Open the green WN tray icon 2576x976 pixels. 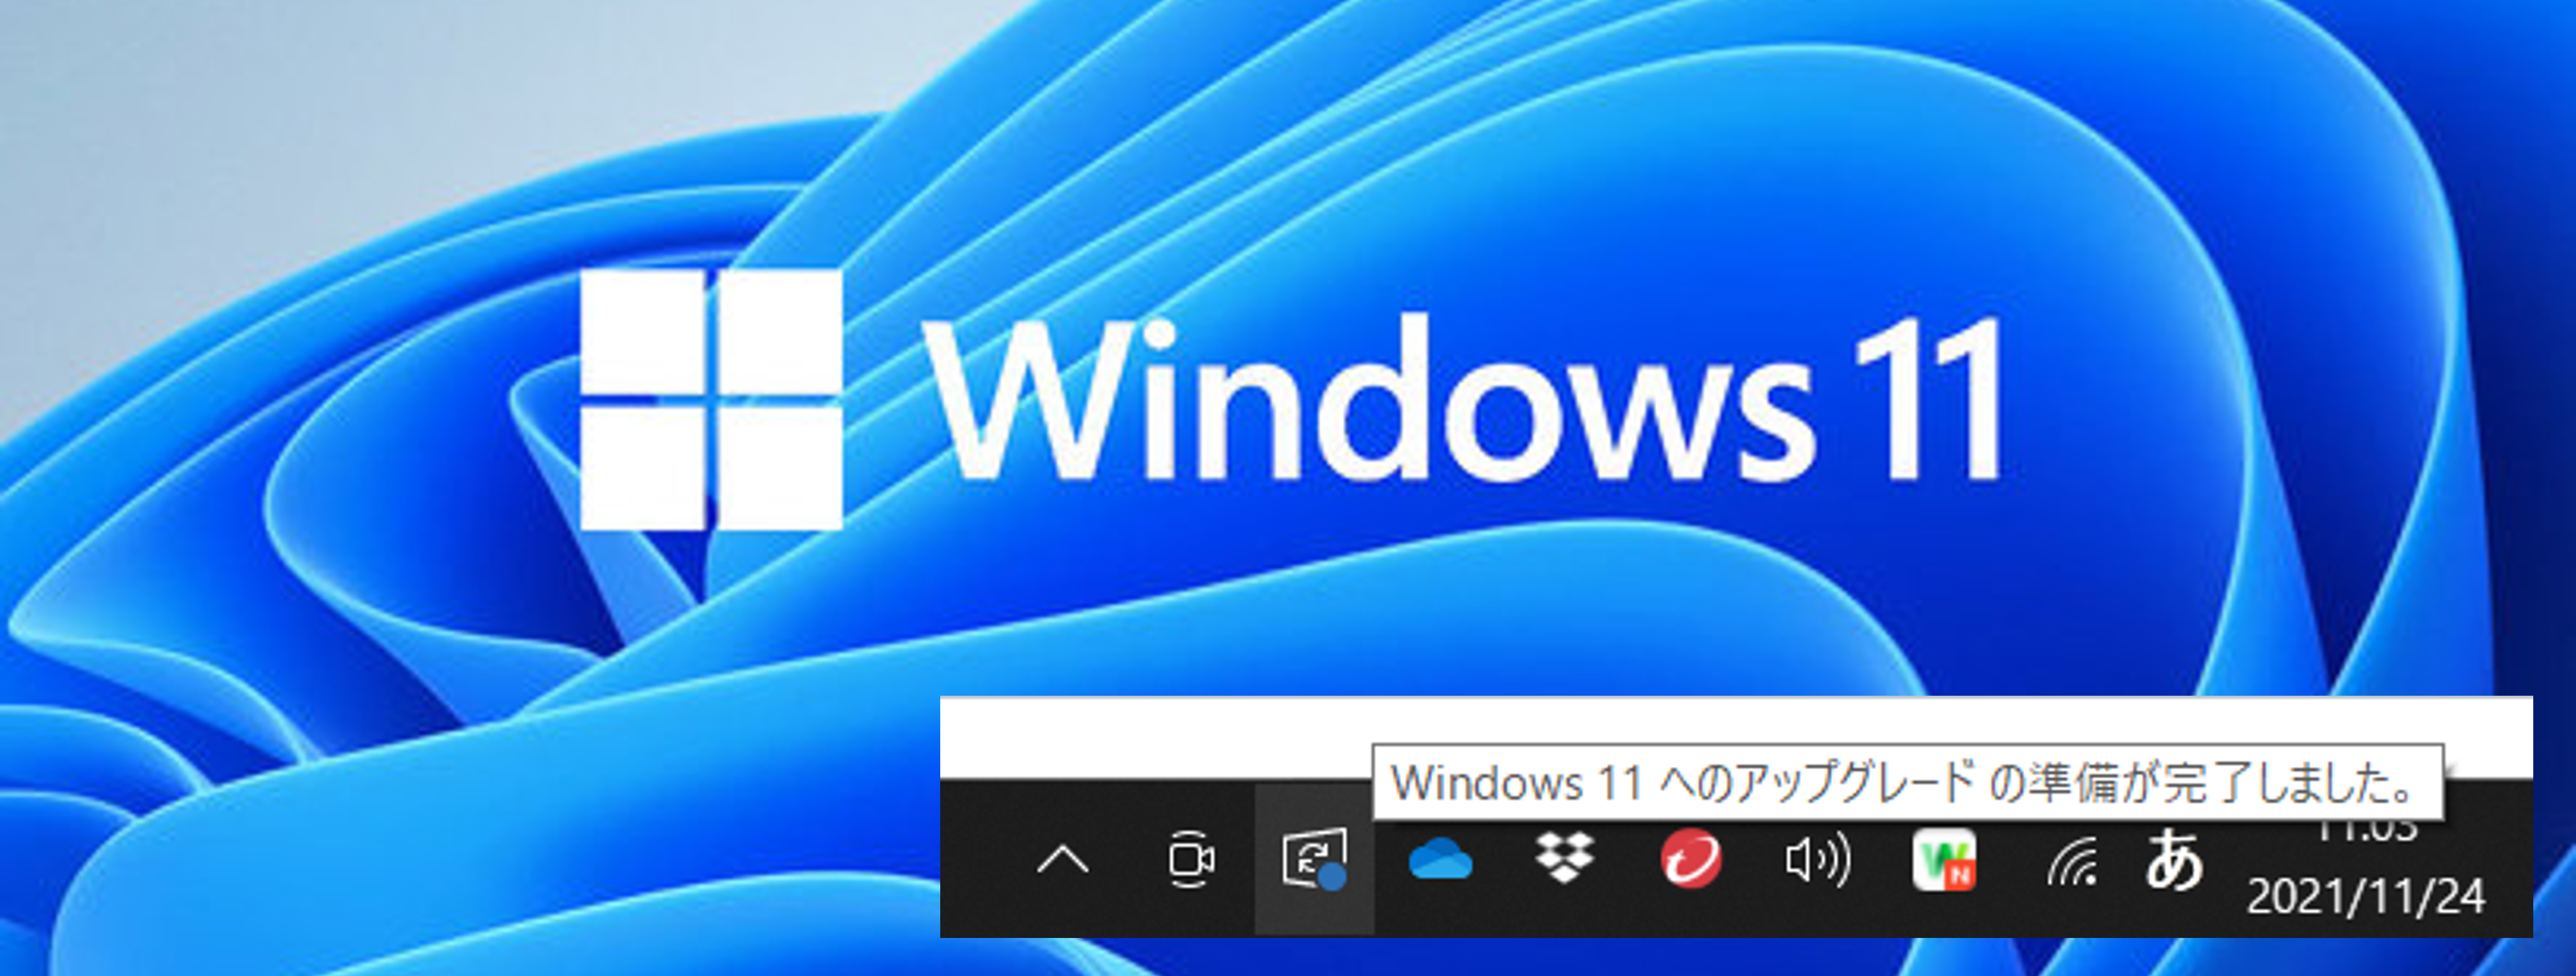coord(1944,860)
